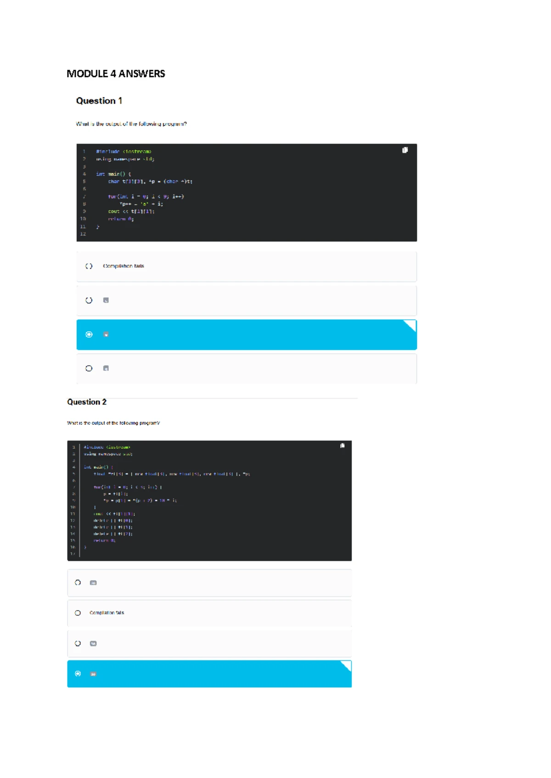Select Question 1 last option radio button

pyautogui.click(x=89, y=368)
